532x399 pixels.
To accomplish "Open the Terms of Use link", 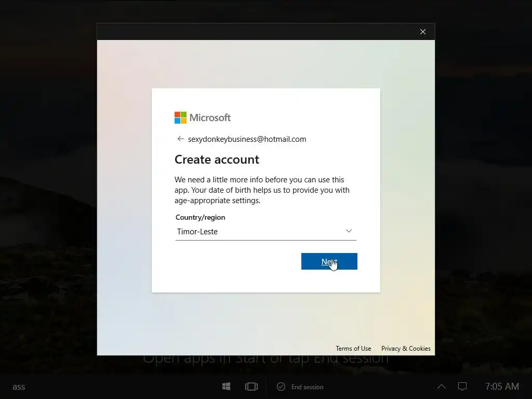I will pyautogui.click(x=353, y=349).
